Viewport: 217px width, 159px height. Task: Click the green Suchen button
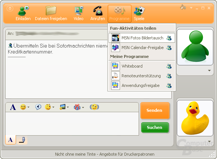tap(155, 127)
